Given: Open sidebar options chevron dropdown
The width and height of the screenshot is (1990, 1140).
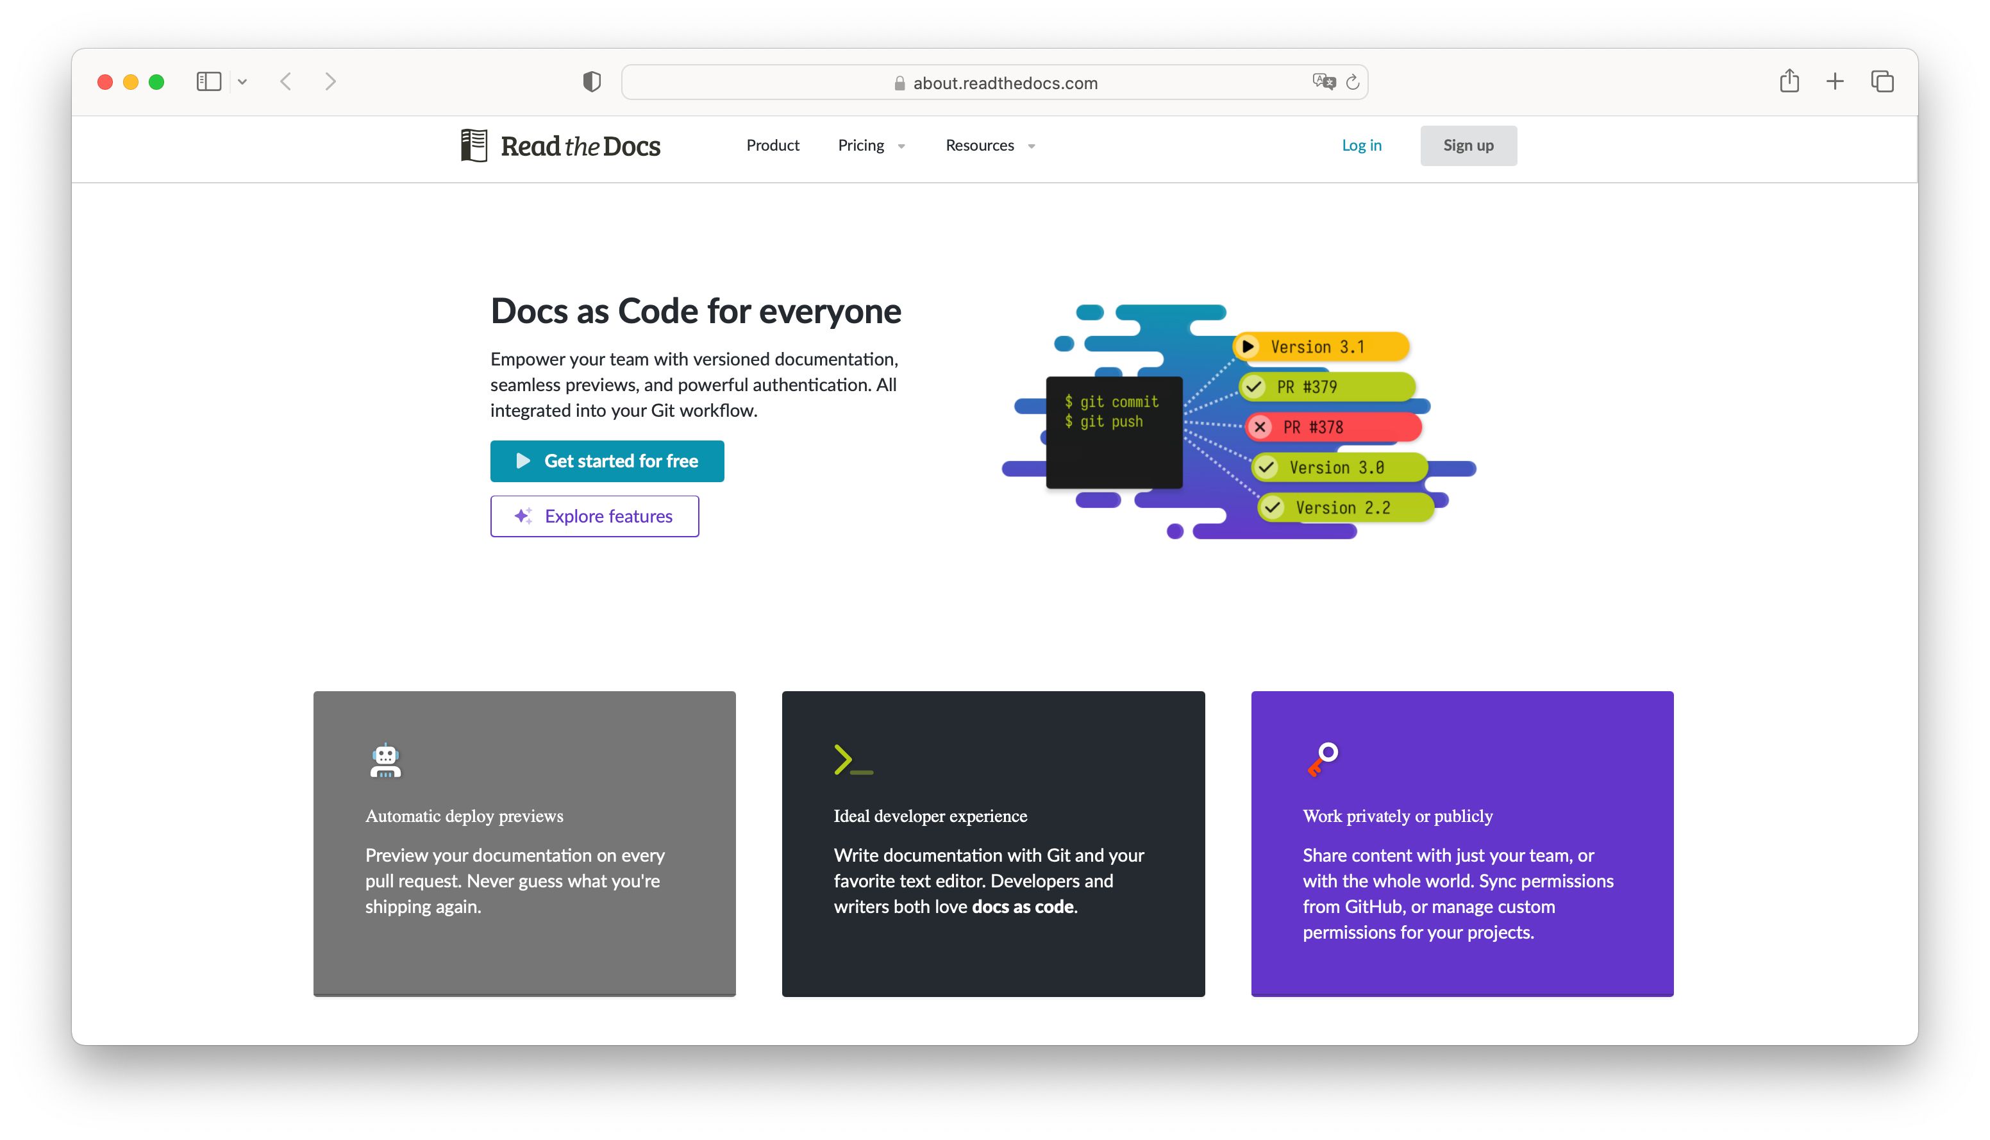Looking at the screenshot, I should tap(243, 81).
